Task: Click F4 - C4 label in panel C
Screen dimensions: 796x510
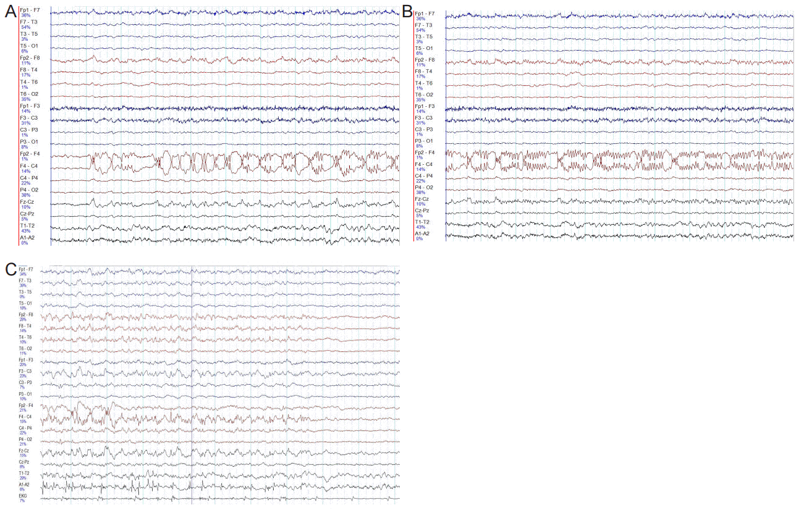Action: (x=26, y=417)
